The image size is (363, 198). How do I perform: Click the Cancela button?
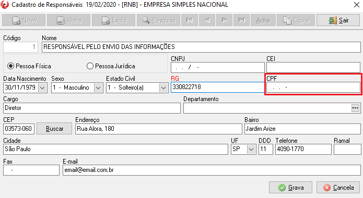click(x=338, y=188)
